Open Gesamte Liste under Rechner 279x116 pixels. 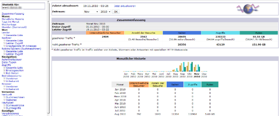coord(14,41)
